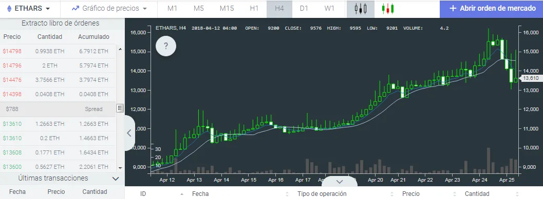This screenshot has width=543, height=199.
Task: Select the W1 timeframe
Action: pos(329,9)
